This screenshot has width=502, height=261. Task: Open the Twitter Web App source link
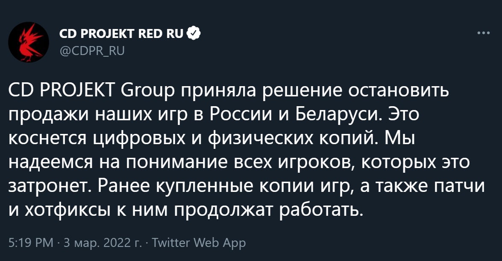click(x=199, y=243)
